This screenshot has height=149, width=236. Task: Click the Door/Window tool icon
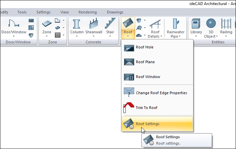point(14,23)
